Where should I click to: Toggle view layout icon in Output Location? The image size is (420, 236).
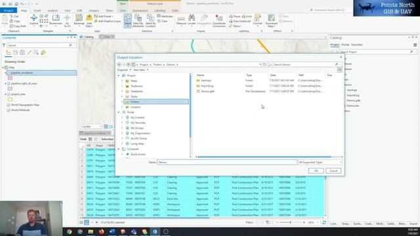tap(339, 70)
